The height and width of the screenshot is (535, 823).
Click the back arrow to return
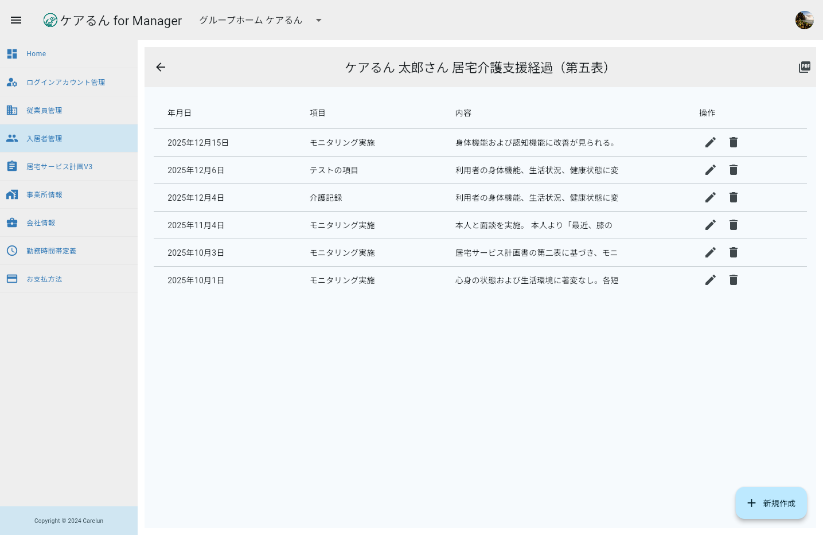(x=161, y=67)
